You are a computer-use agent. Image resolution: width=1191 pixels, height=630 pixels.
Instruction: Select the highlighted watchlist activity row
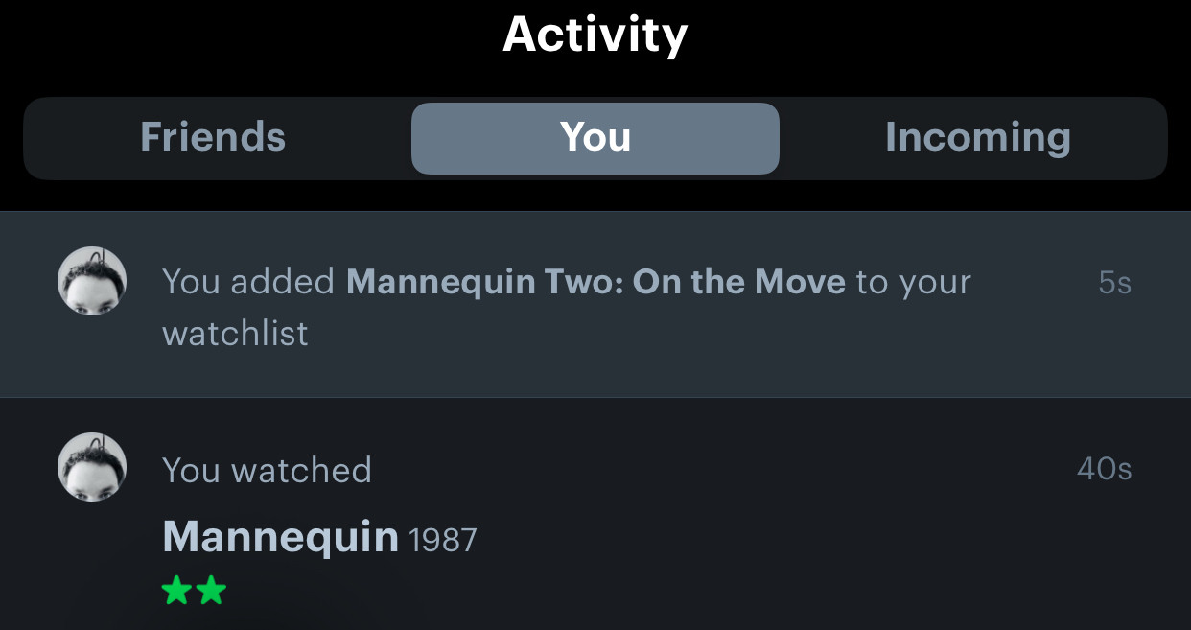click(x=595, y=304)
